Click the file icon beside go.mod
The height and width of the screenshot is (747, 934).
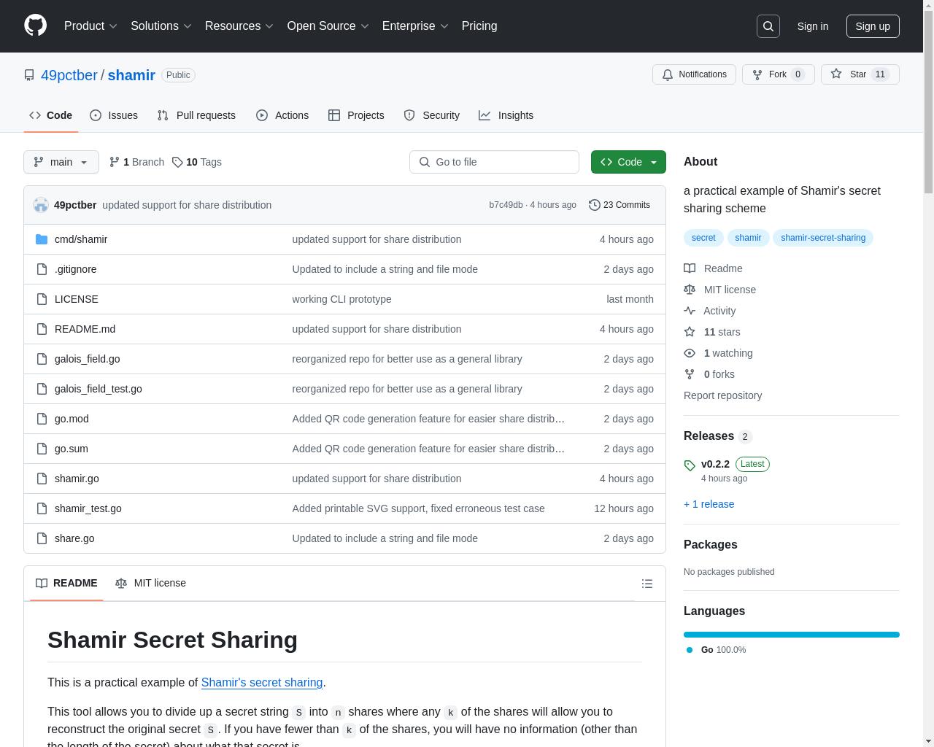click(x=42, y=419)
